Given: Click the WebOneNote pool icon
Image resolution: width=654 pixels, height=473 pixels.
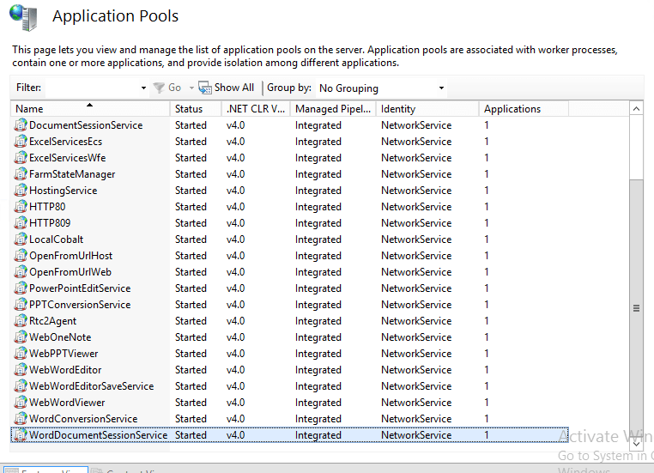Looking at the screenshot, I should click(x=21, y=337).
